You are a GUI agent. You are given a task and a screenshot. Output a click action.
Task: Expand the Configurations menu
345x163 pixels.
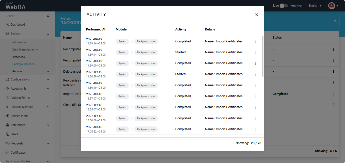(48, 79)
